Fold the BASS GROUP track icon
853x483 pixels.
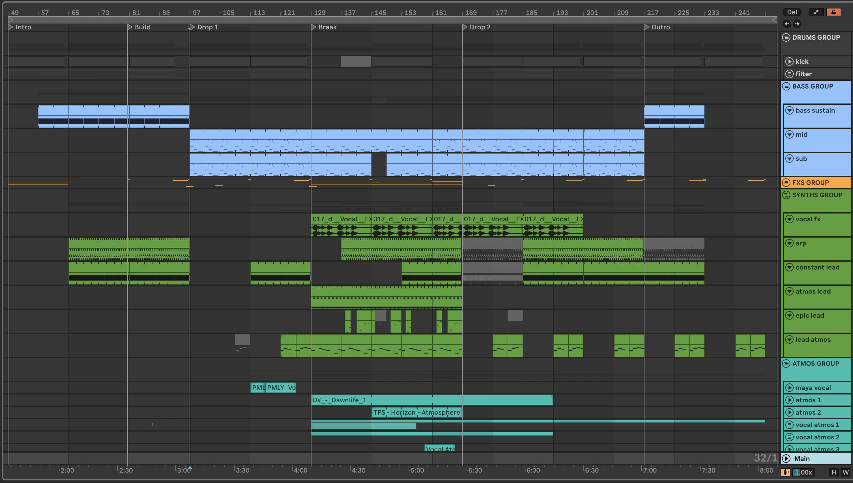pos(786,86)
